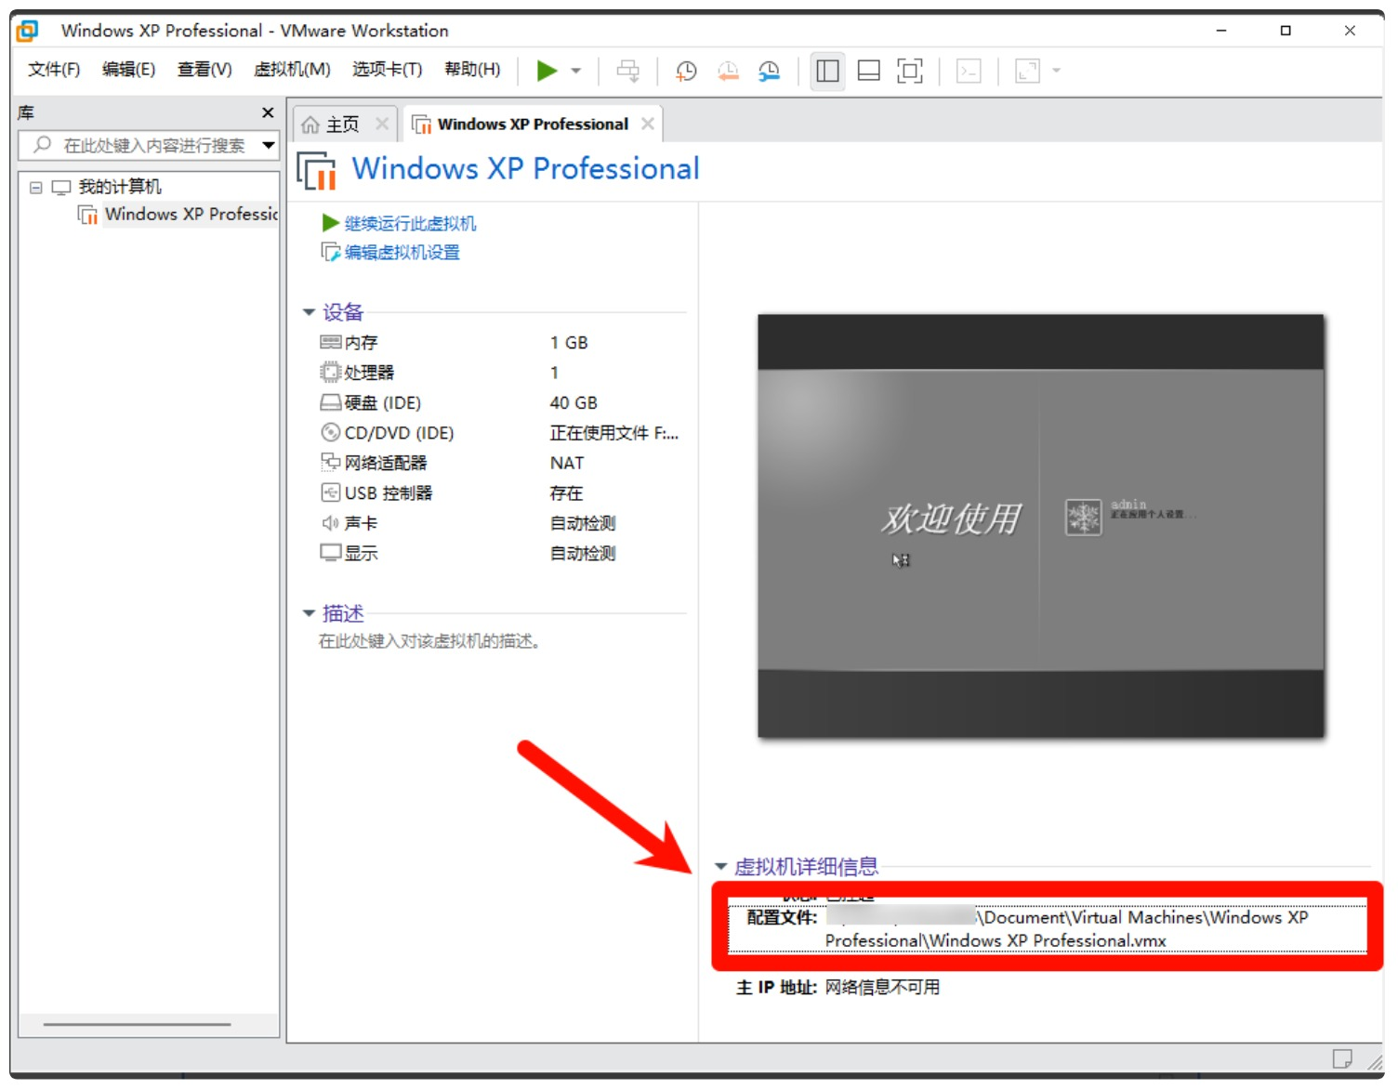The image size is (1398, 1089).
Task: Click the virtual machine preview thumbnail
Action: pyautogui.click(x=1040, y=525)
